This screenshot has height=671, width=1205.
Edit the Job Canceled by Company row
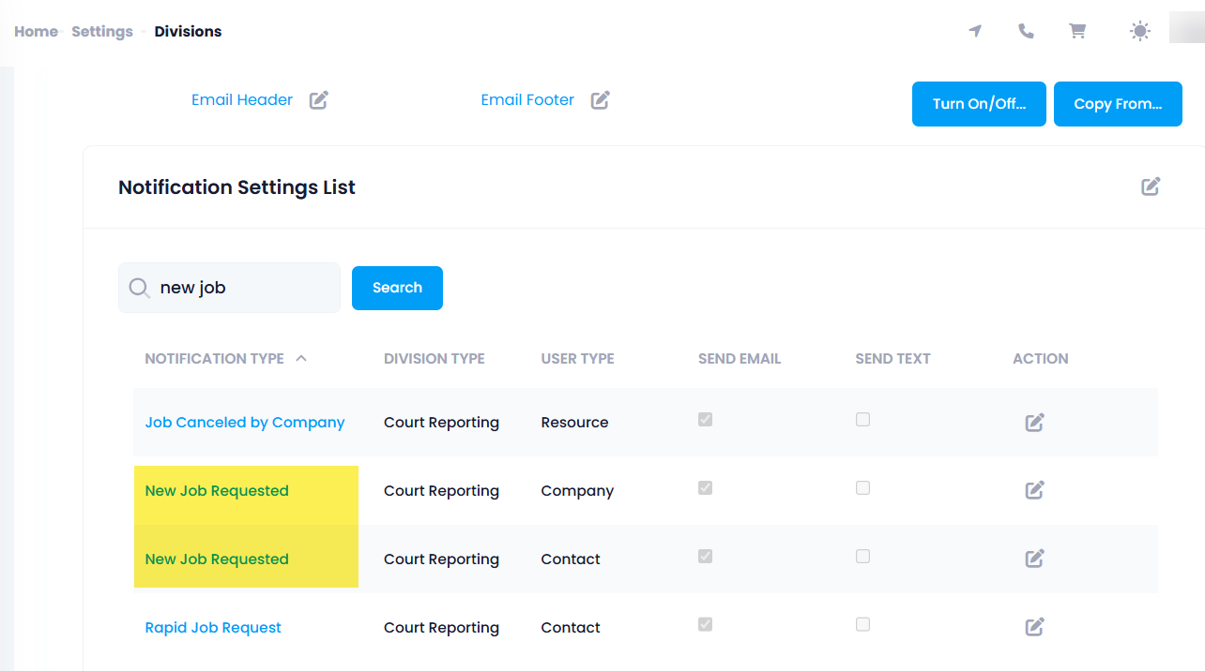(x=1034, y=423)
